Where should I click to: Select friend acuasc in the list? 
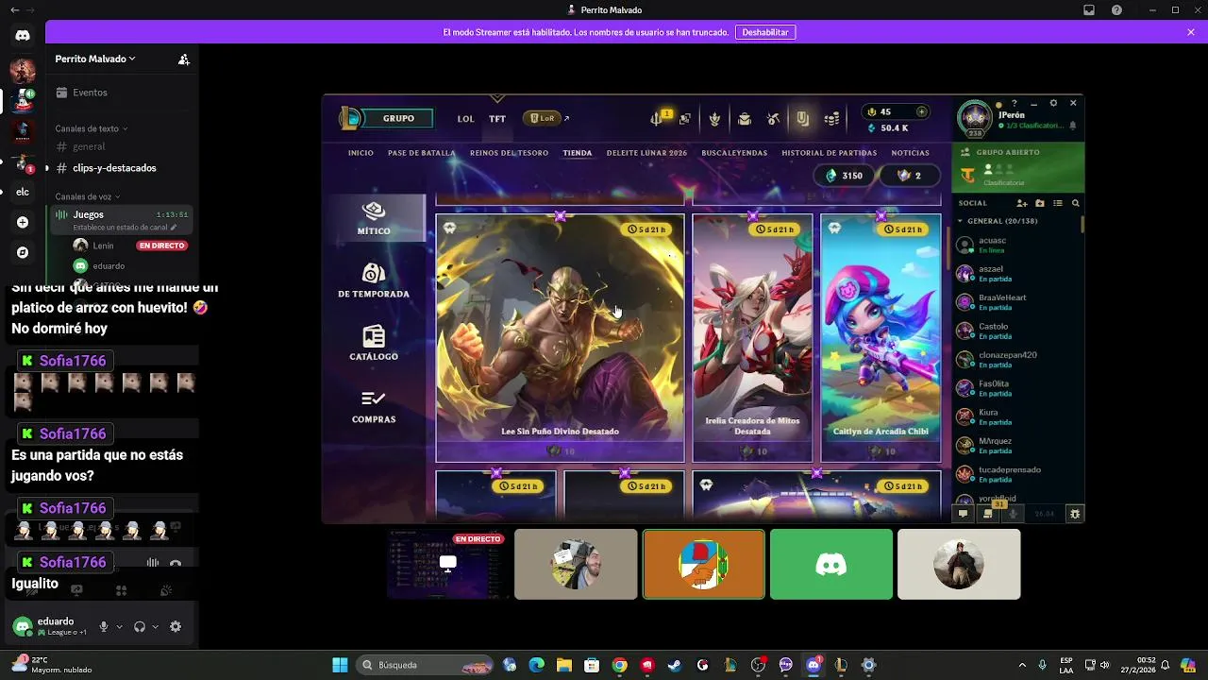pyautogui.click(x=1015, y=245)
